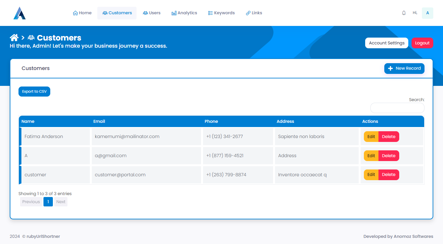This screenshot has width=443, height=244.
Task: Click the customers icon beside the page title
Action: click(x=31, y=38)
